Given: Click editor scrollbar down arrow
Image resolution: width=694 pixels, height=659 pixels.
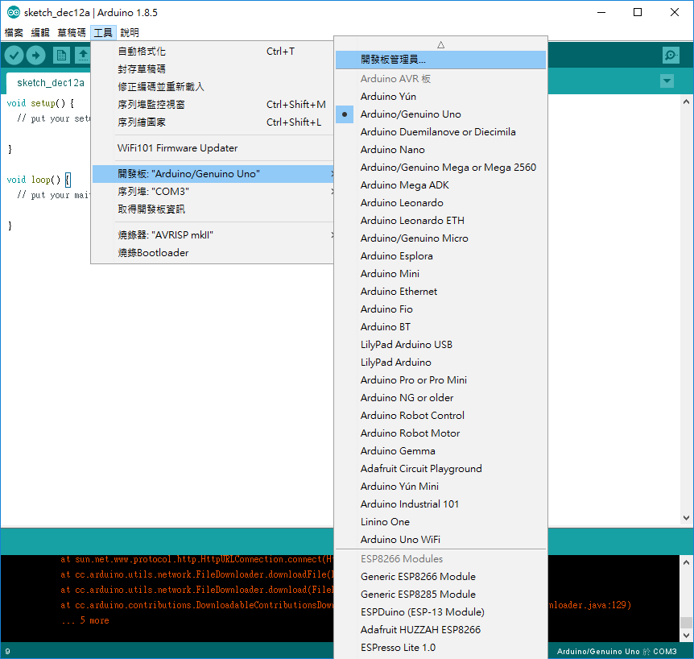Looking at the screenshot, I should 686,518.
